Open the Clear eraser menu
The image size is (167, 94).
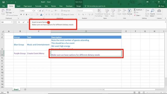(x=137, y=15)
